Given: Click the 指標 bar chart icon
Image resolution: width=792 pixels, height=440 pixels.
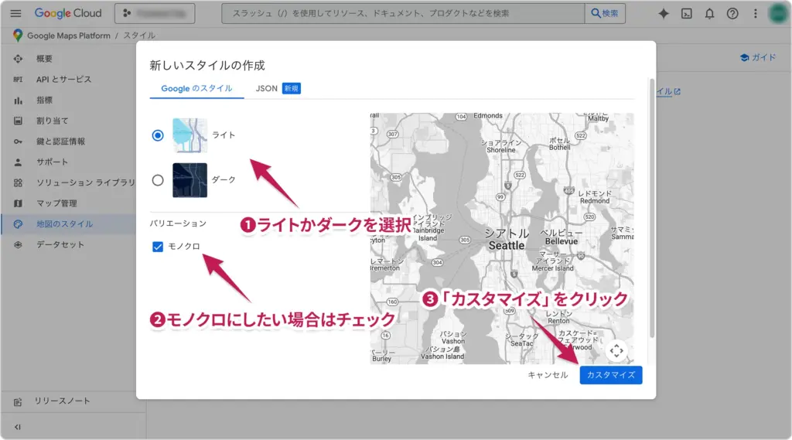Looking at the screenshot, I should [x=19, y=100].
